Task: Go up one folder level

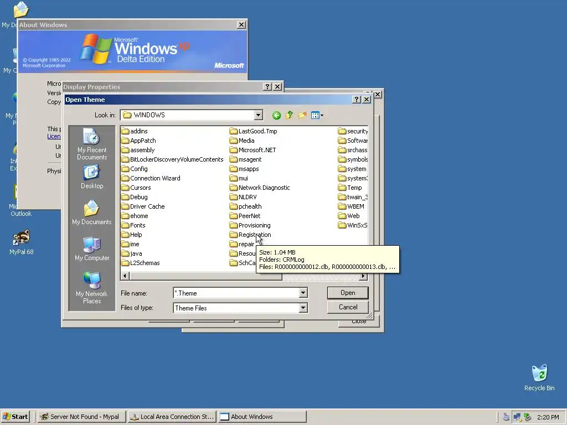Action: pos(289,115)
